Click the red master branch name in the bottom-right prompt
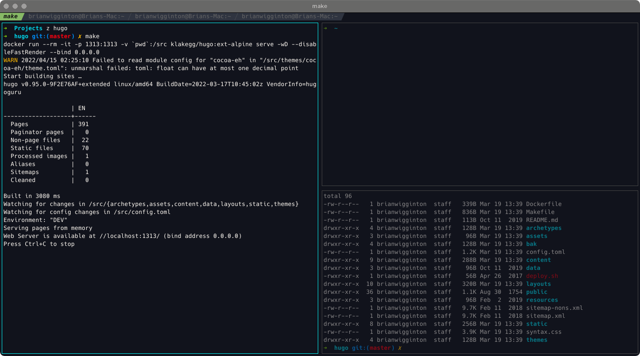640x356 pixels. coord(380,348)
